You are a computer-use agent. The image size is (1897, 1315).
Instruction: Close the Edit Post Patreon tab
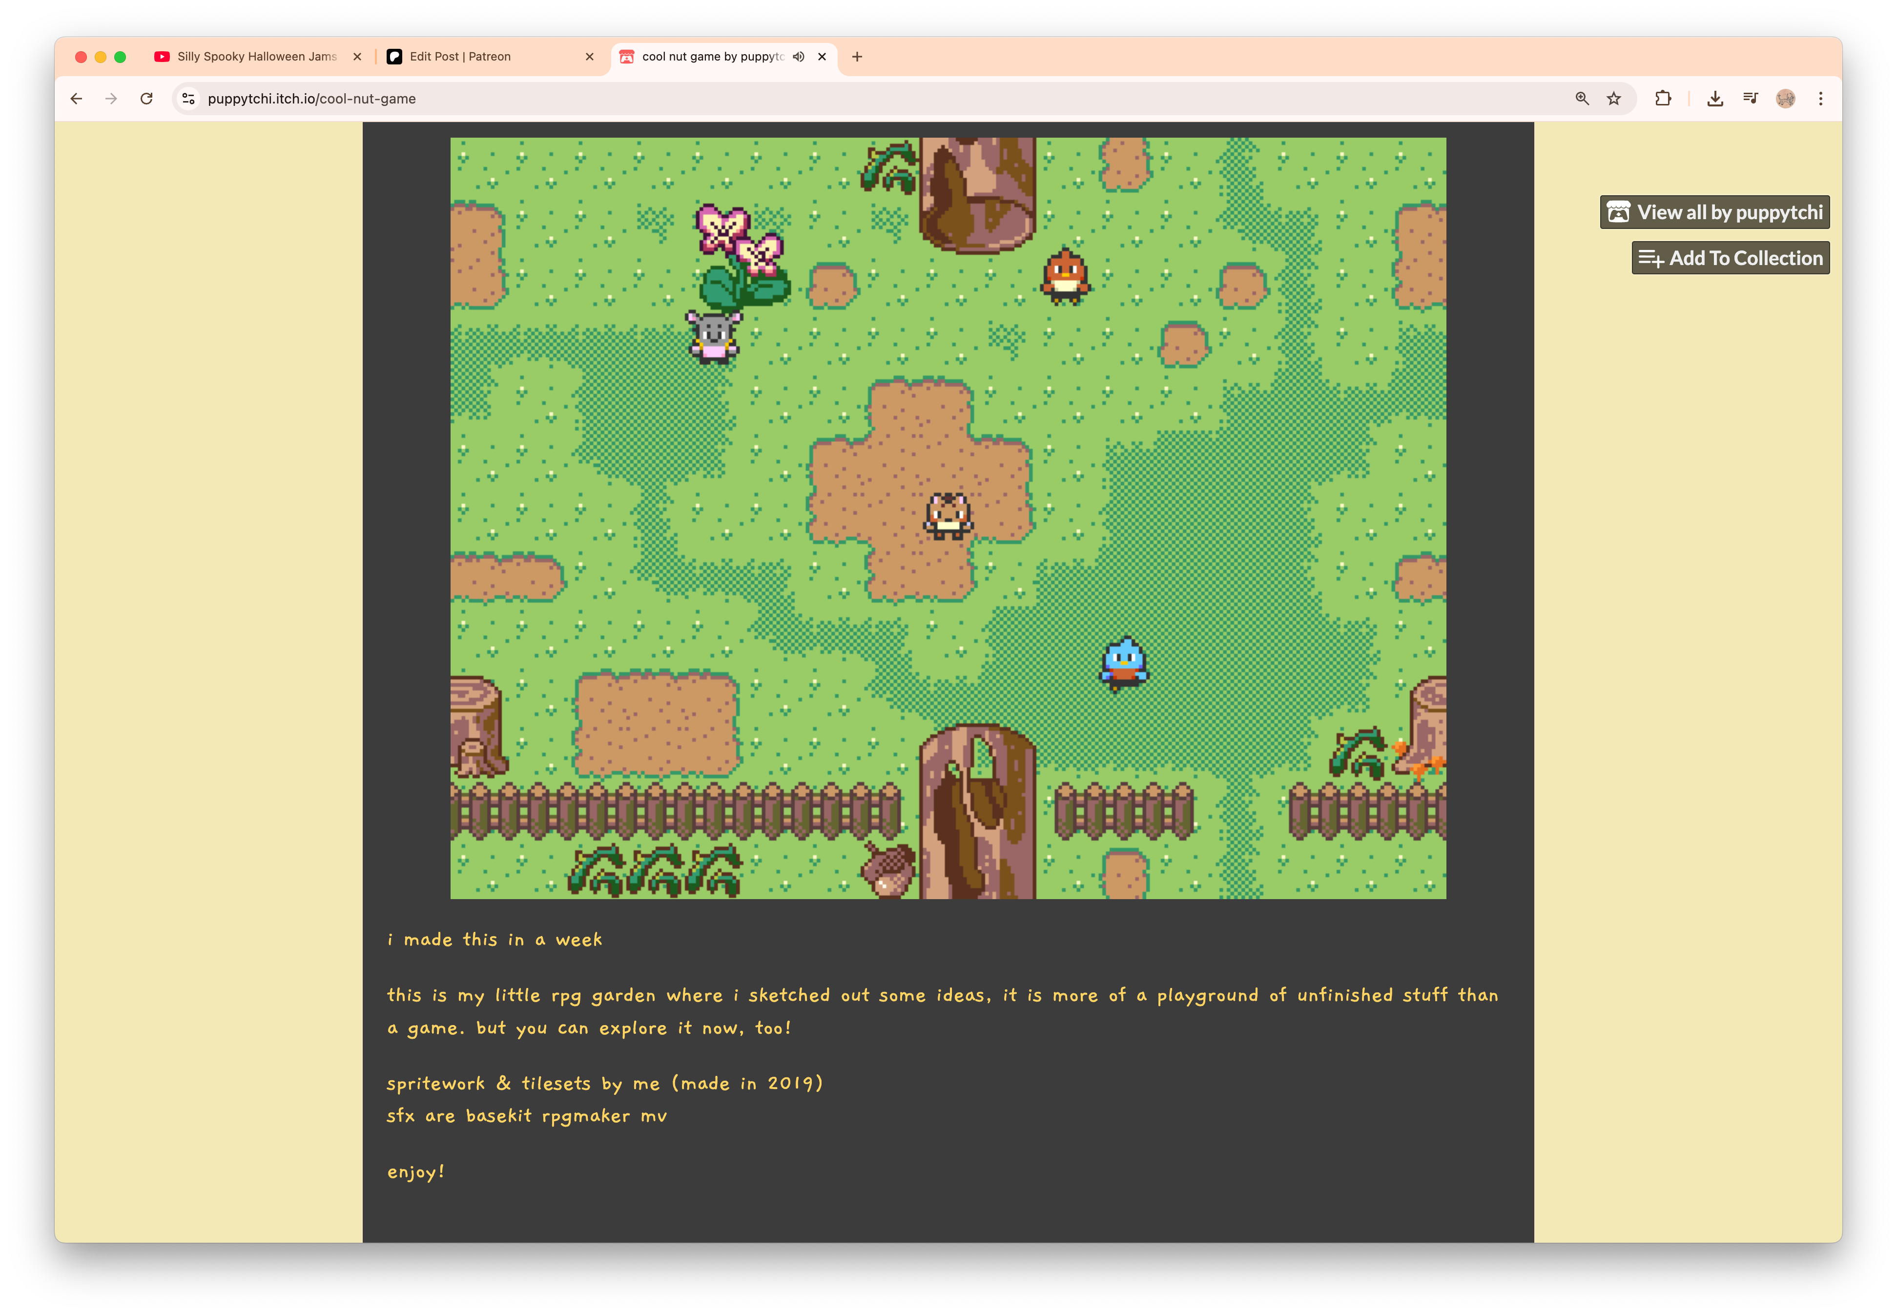(589, 57)
